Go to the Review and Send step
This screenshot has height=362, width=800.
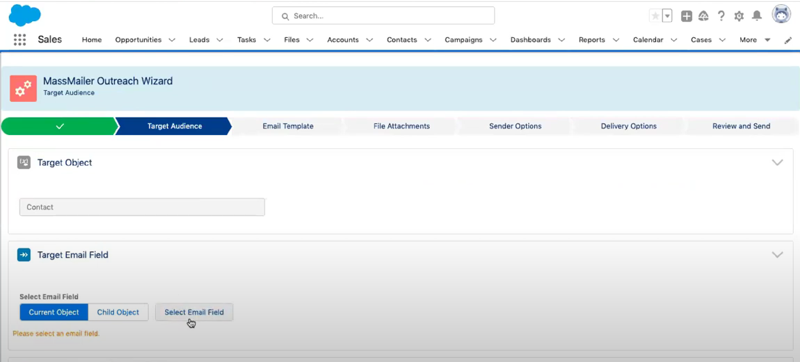741,126
